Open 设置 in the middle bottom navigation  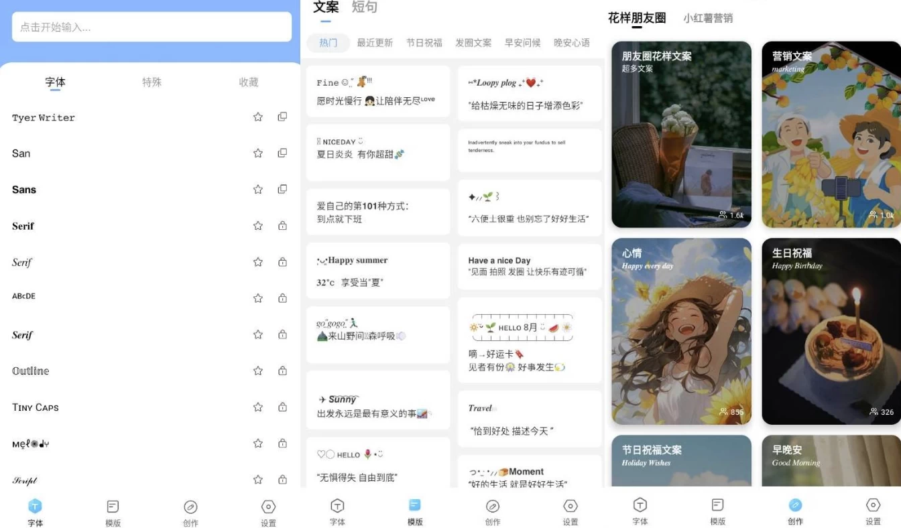coord(570,512)
